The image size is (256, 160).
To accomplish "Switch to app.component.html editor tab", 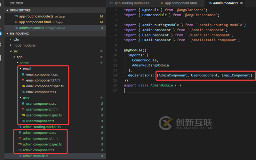I will coord(180,3).
